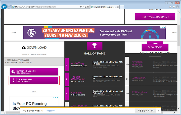This screenshot has width=181, height=115.
Task: Open Andre Yang hall of fame entry
Action: 77,63
